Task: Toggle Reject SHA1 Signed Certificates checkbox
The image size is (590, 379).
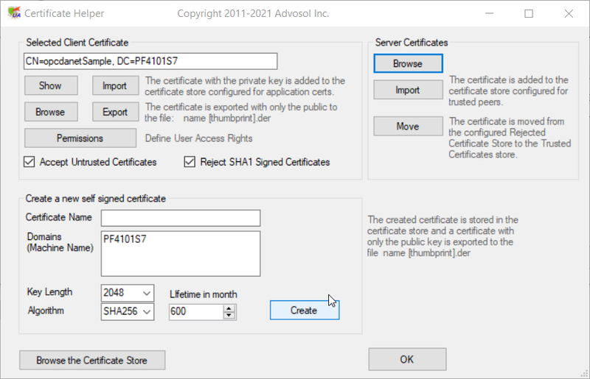Action: (190, 162)
